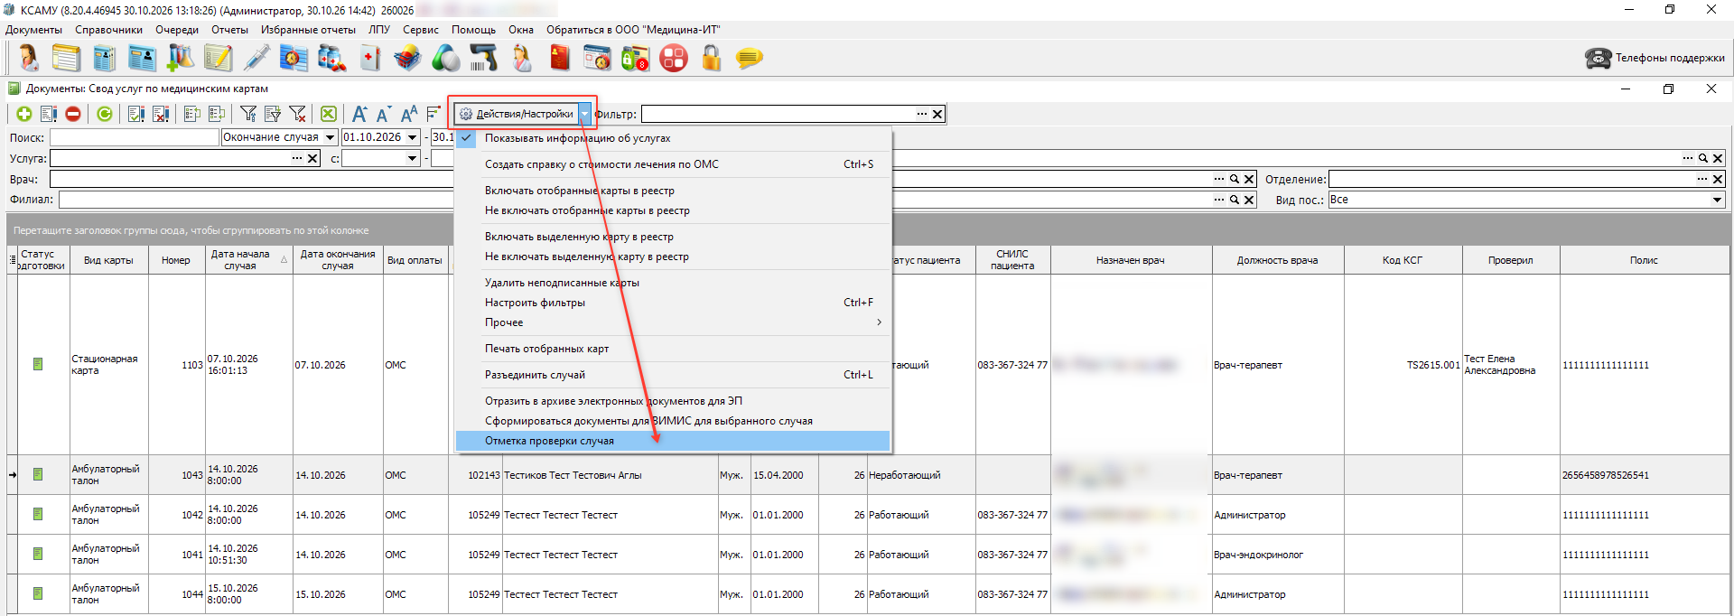Open the 'Справочники' menu

pos(108,30)
